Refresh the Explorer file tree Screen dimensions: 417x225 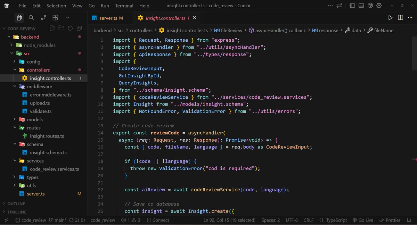69,28
